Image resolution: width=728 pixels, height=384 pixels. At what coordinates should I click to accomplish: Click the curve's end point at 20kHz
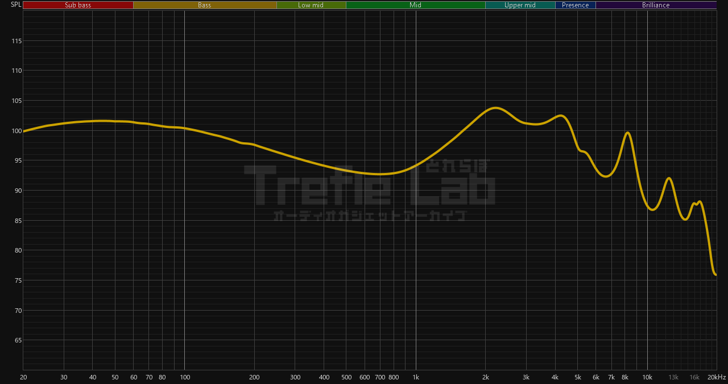[x=715, y=274]
